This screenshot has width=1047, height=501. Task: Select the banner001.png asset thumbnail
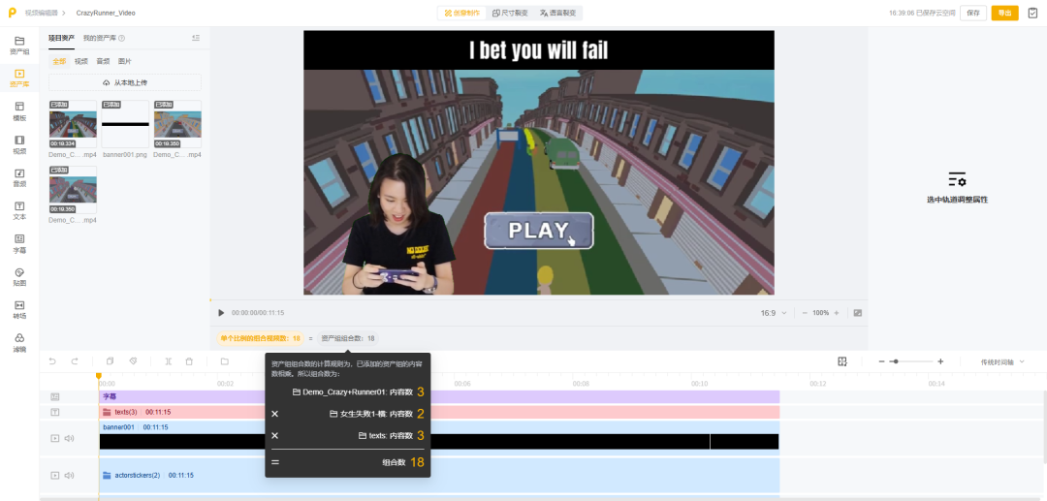tap(125, 124)
